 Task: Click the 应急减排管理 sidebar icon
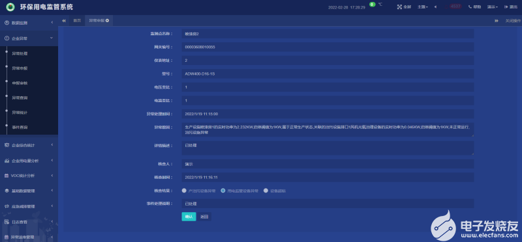pyautogui.click(x=7, y=206)
